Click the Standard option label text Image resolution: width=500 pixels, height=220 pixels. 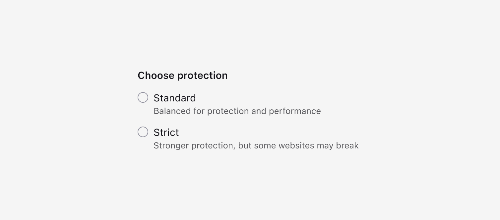click(175, 98)
